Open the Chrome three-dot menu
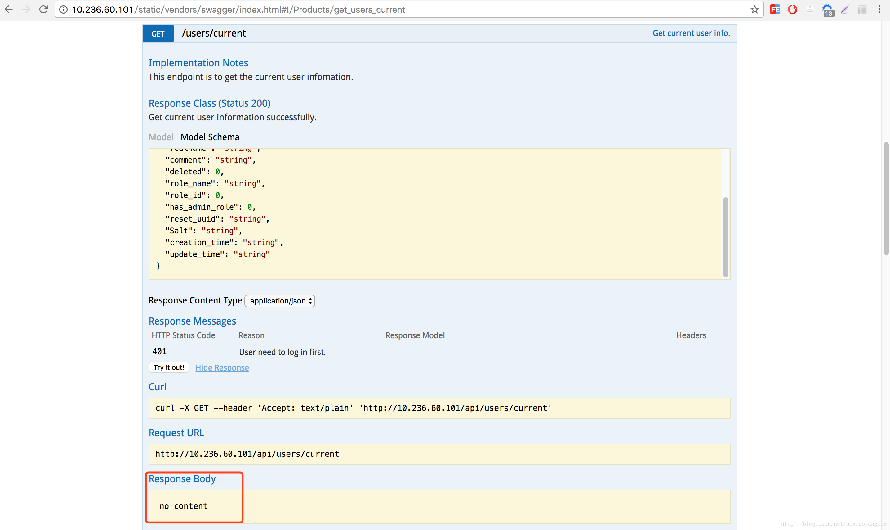Screen dimensions: 890x530 pos(879,10)
